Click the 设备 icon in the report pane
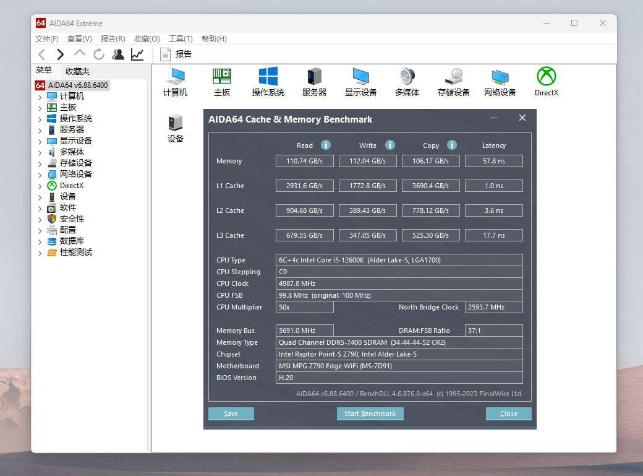The image size is (643, 476). [175, 127]
